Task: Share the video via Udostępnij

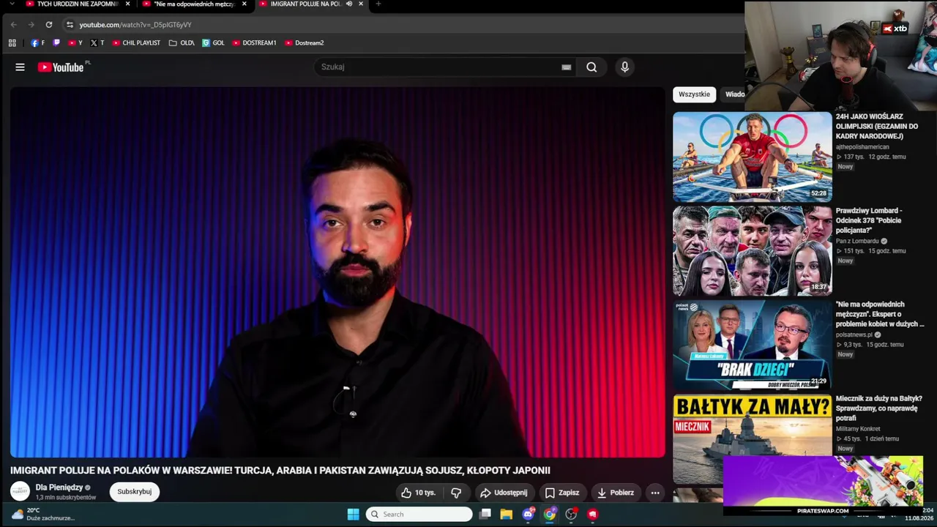Action: pyautogui.click(x=504, y=493)
